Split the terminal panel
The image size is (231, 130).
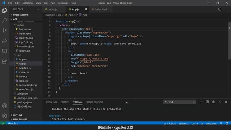tap(207, 102)
